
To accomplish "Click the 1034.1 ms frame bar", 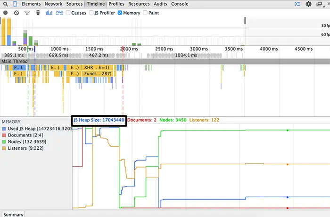I will click(x=186, y=55).
